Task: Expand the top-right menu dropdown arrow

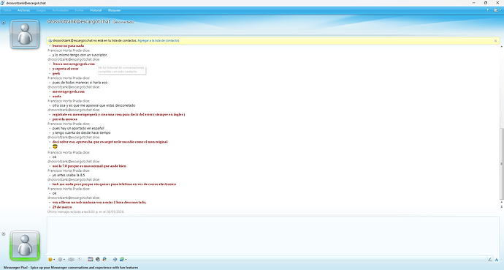Action: [500, 10]
